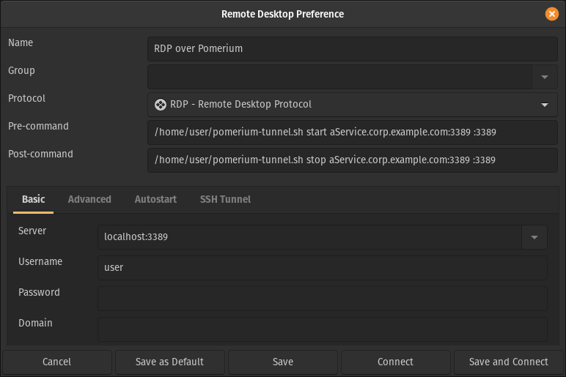Click the Cancel button

[x=57, y=362]
